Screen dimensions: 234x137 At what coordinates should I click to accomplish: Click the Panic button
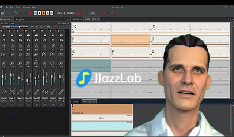pos(42,27)
